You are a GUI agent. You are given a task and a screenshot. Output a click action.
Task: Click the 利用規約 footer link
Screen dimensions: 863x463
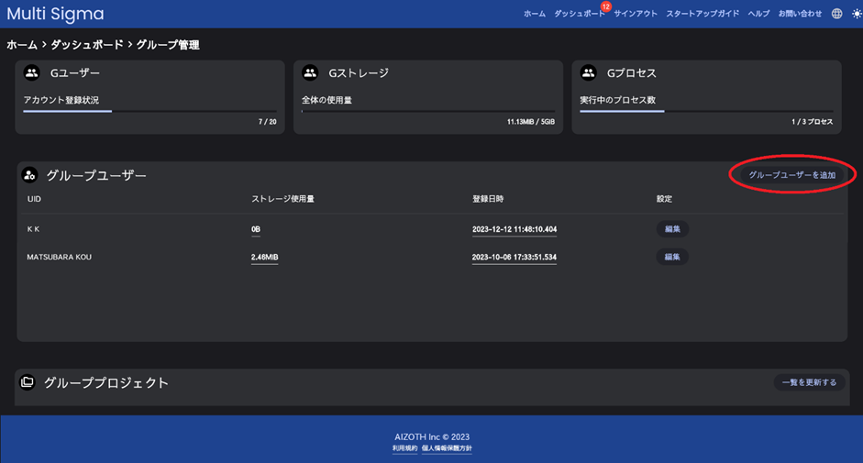(x=404, y=448)
